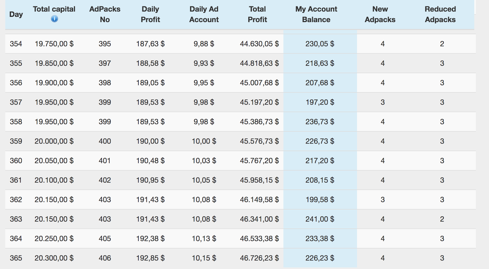Viewport: 489px width, 269px height.
Task: Select AdPacks number 395 cell
Action: [105, 44]
